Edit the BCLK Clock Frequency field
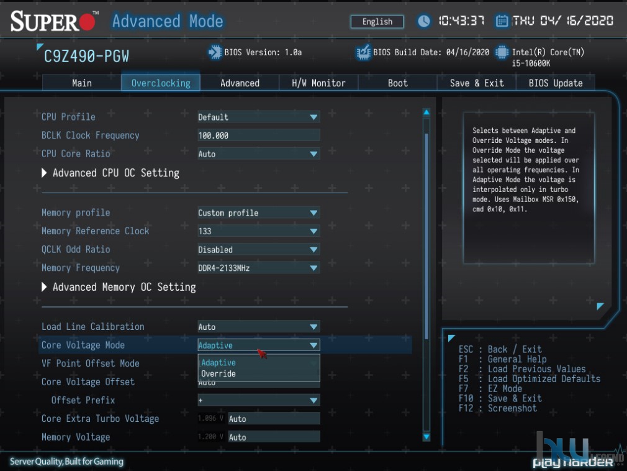This screenshot has height=471, width=627. coord(259,135)
